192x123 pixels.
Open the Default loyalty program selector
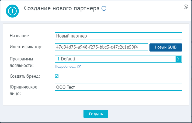[115, 59]
